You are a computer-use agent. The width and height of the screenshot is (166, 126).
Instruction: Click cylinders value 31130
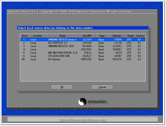pyautogui.click(x=118, y=43)
